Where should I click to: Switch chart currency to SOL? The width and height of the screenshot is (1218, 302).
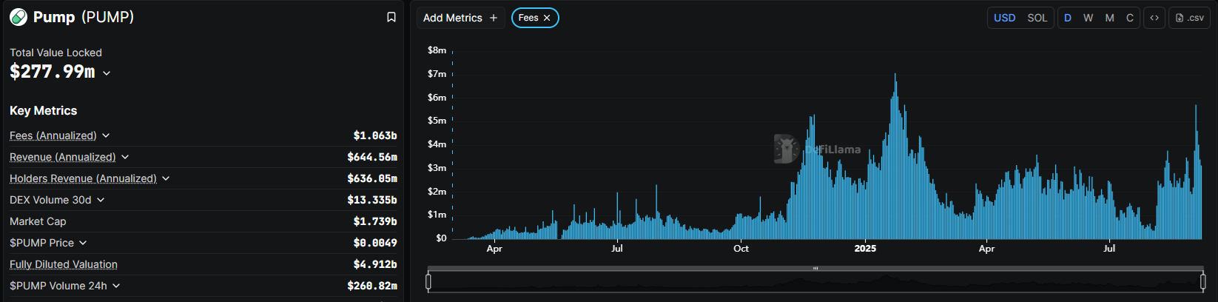click(x=1037, y=18)
